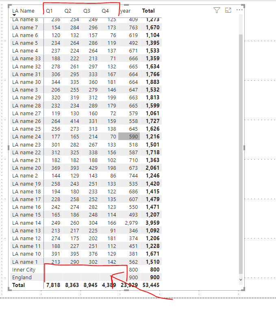The width and height of the screenshot is (276, 311).
Task: Click the grand total 53,445 cell
Action: tap(151, 285)
